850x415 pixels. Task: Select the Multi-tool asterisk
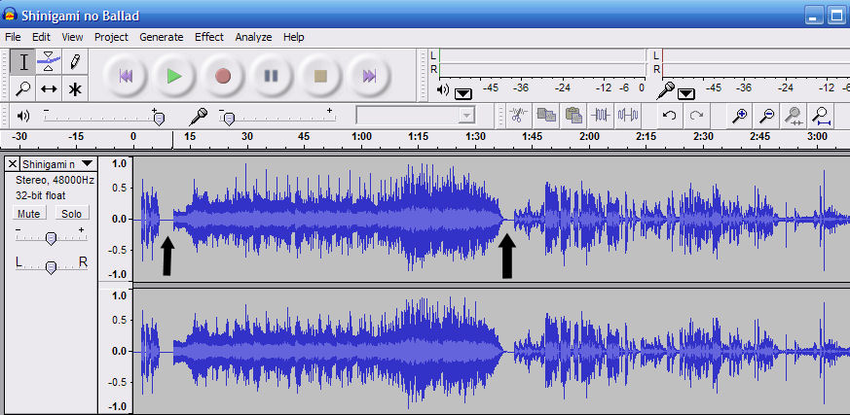pyautogui.click(x=75, y=88)
